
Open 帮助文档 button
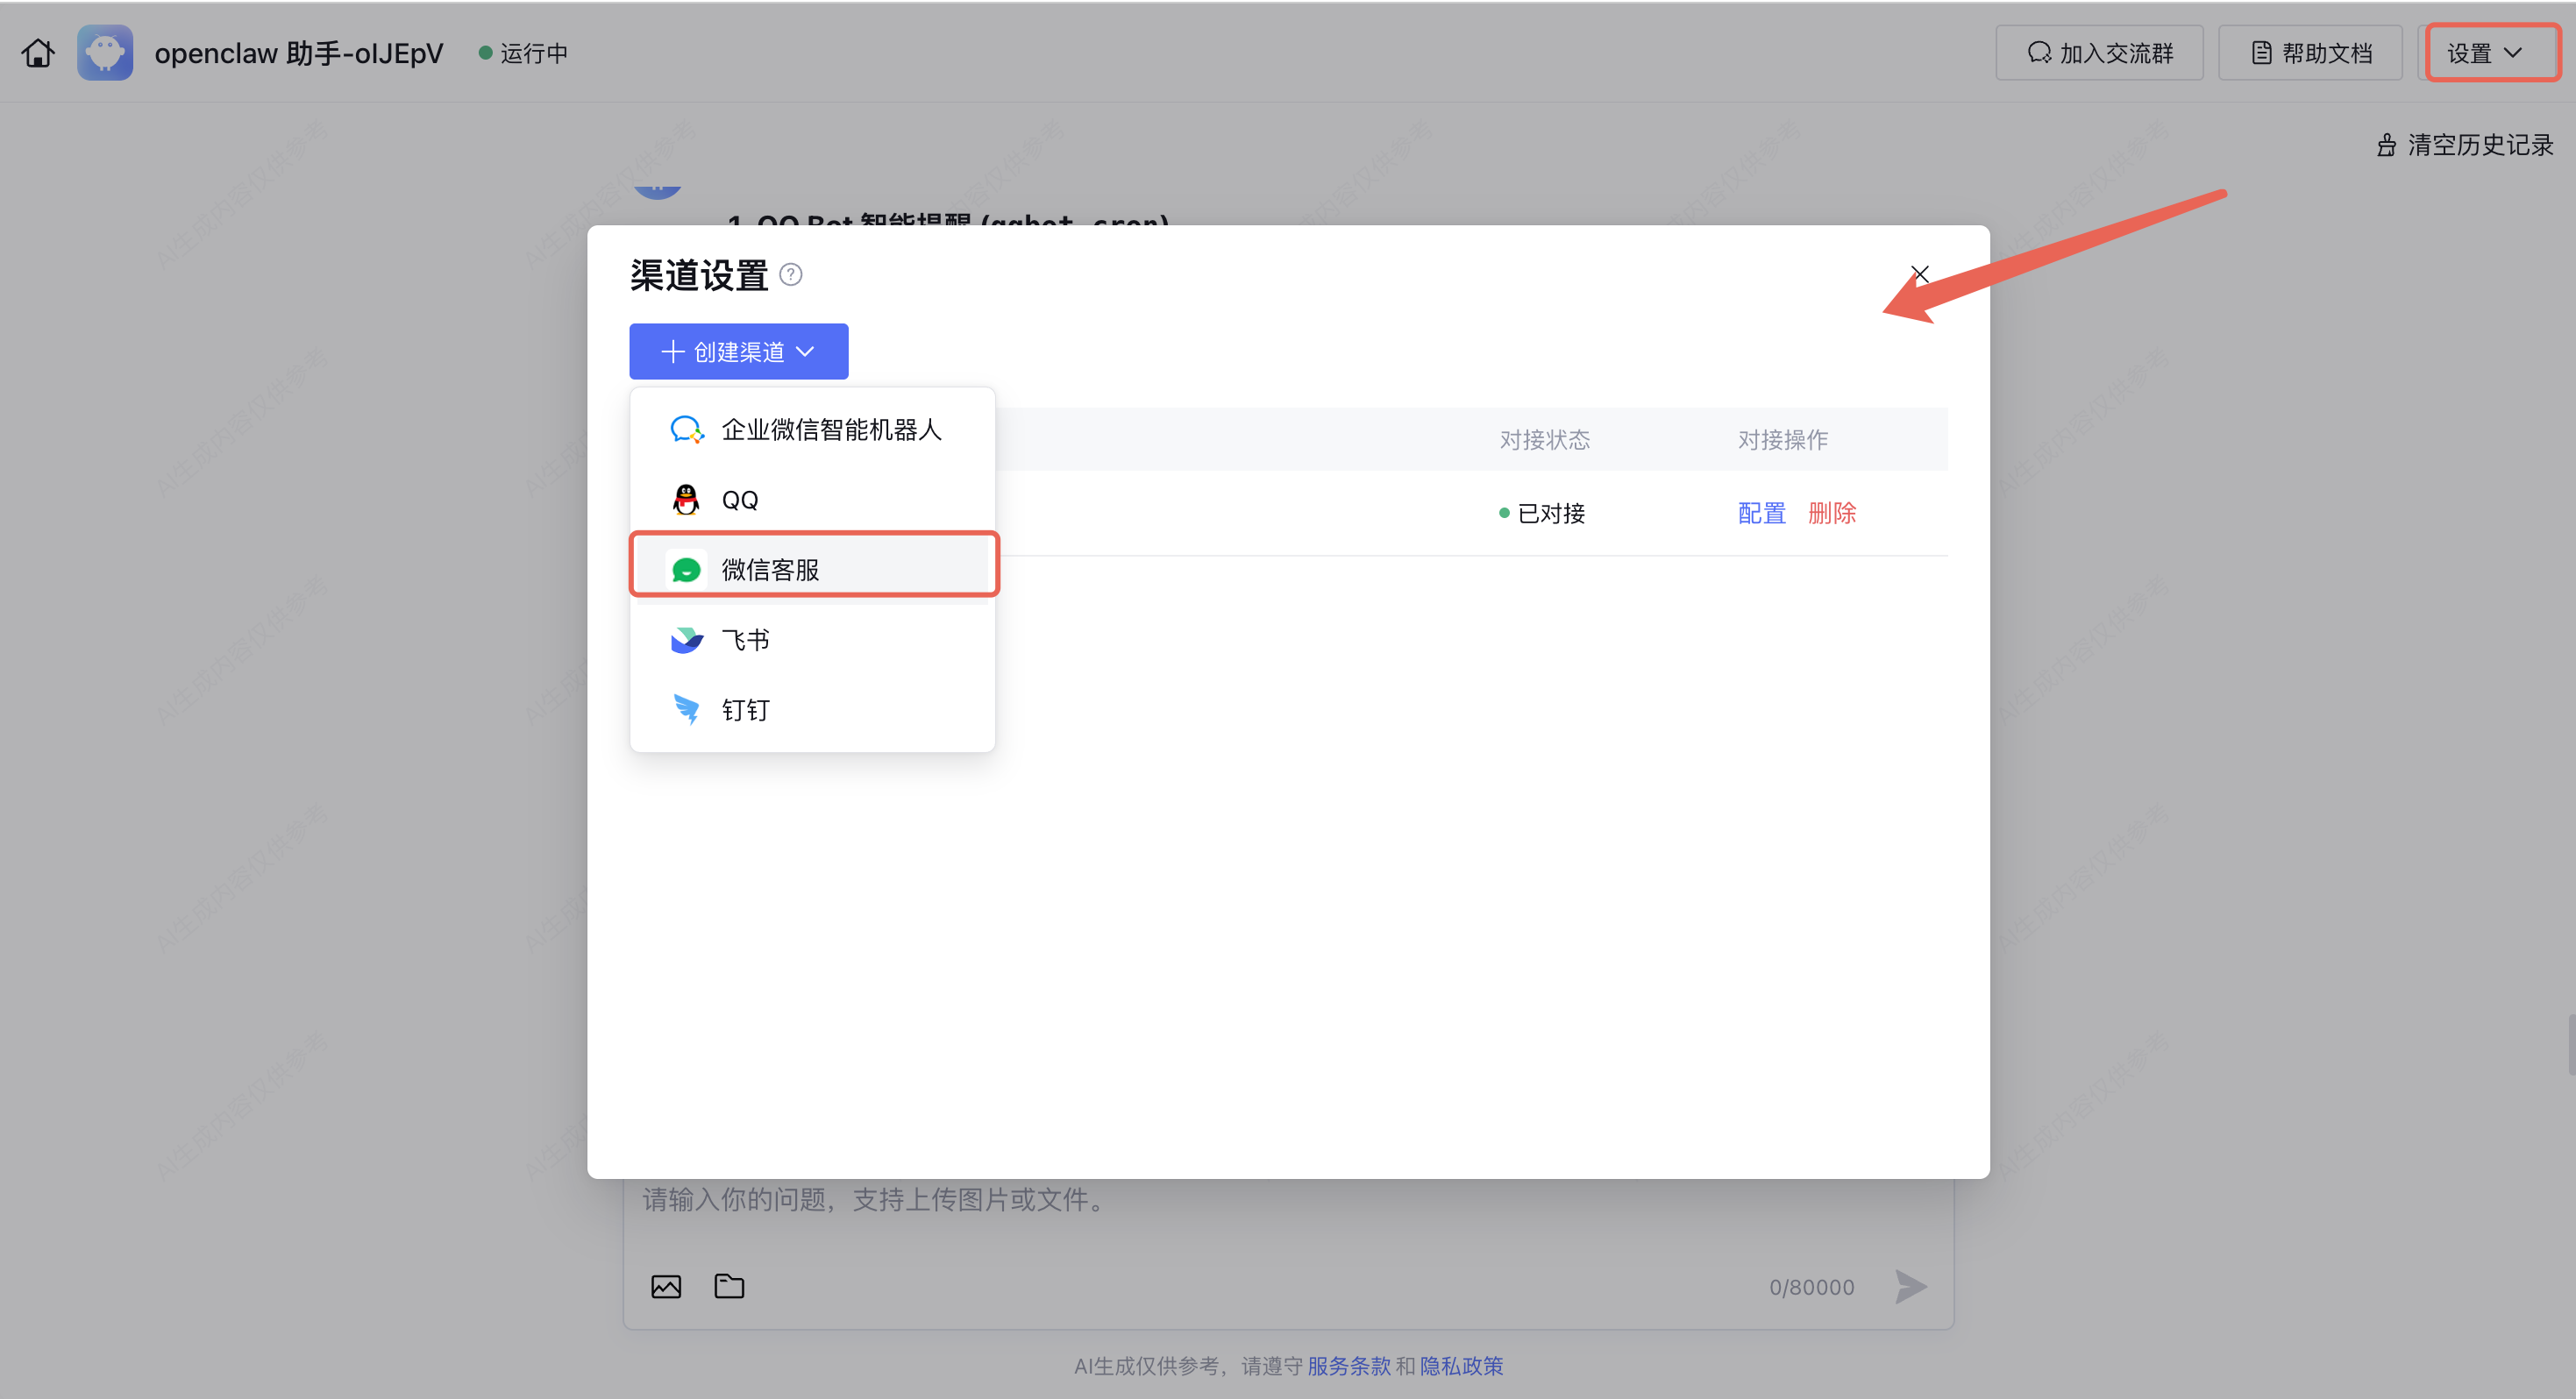pos(2310,52)
